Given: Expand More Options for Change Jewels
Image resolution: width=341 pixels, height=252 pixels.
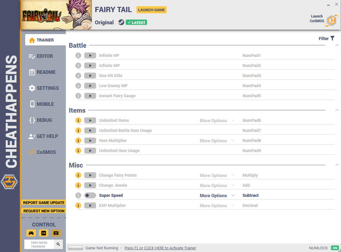Looking at the screenshot, I should [217, 186].
